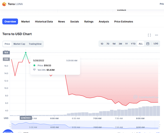Open fullscreen chart view icon

(149, 35)
